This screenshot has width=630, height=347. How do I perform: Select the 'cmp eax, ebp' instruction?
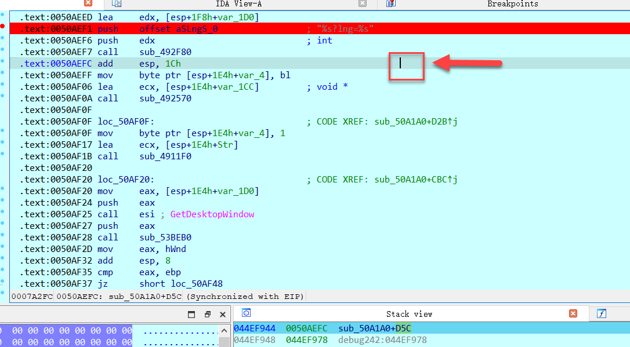coord(139,272)
